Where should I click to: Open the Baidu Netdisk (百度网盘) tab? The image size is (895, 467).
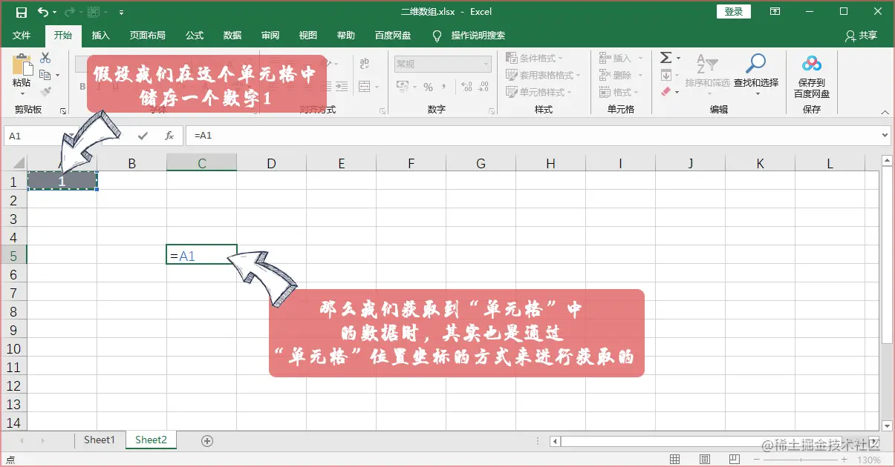point(393,36)
